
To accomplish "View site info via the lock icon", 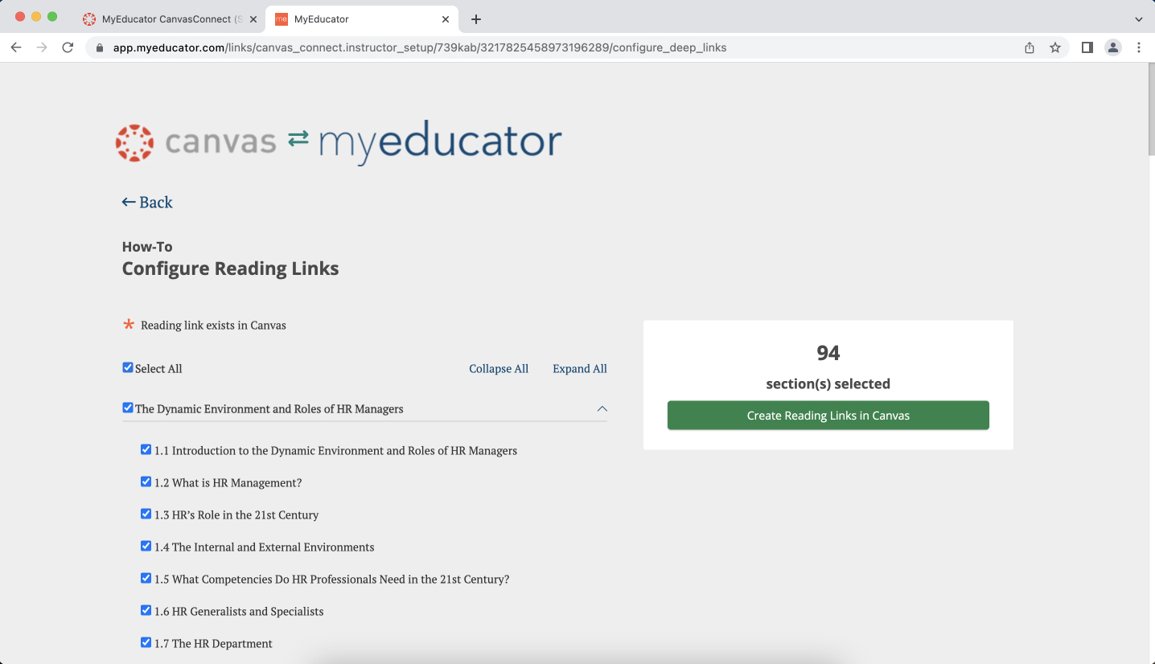I will click(x=100, y=47).
